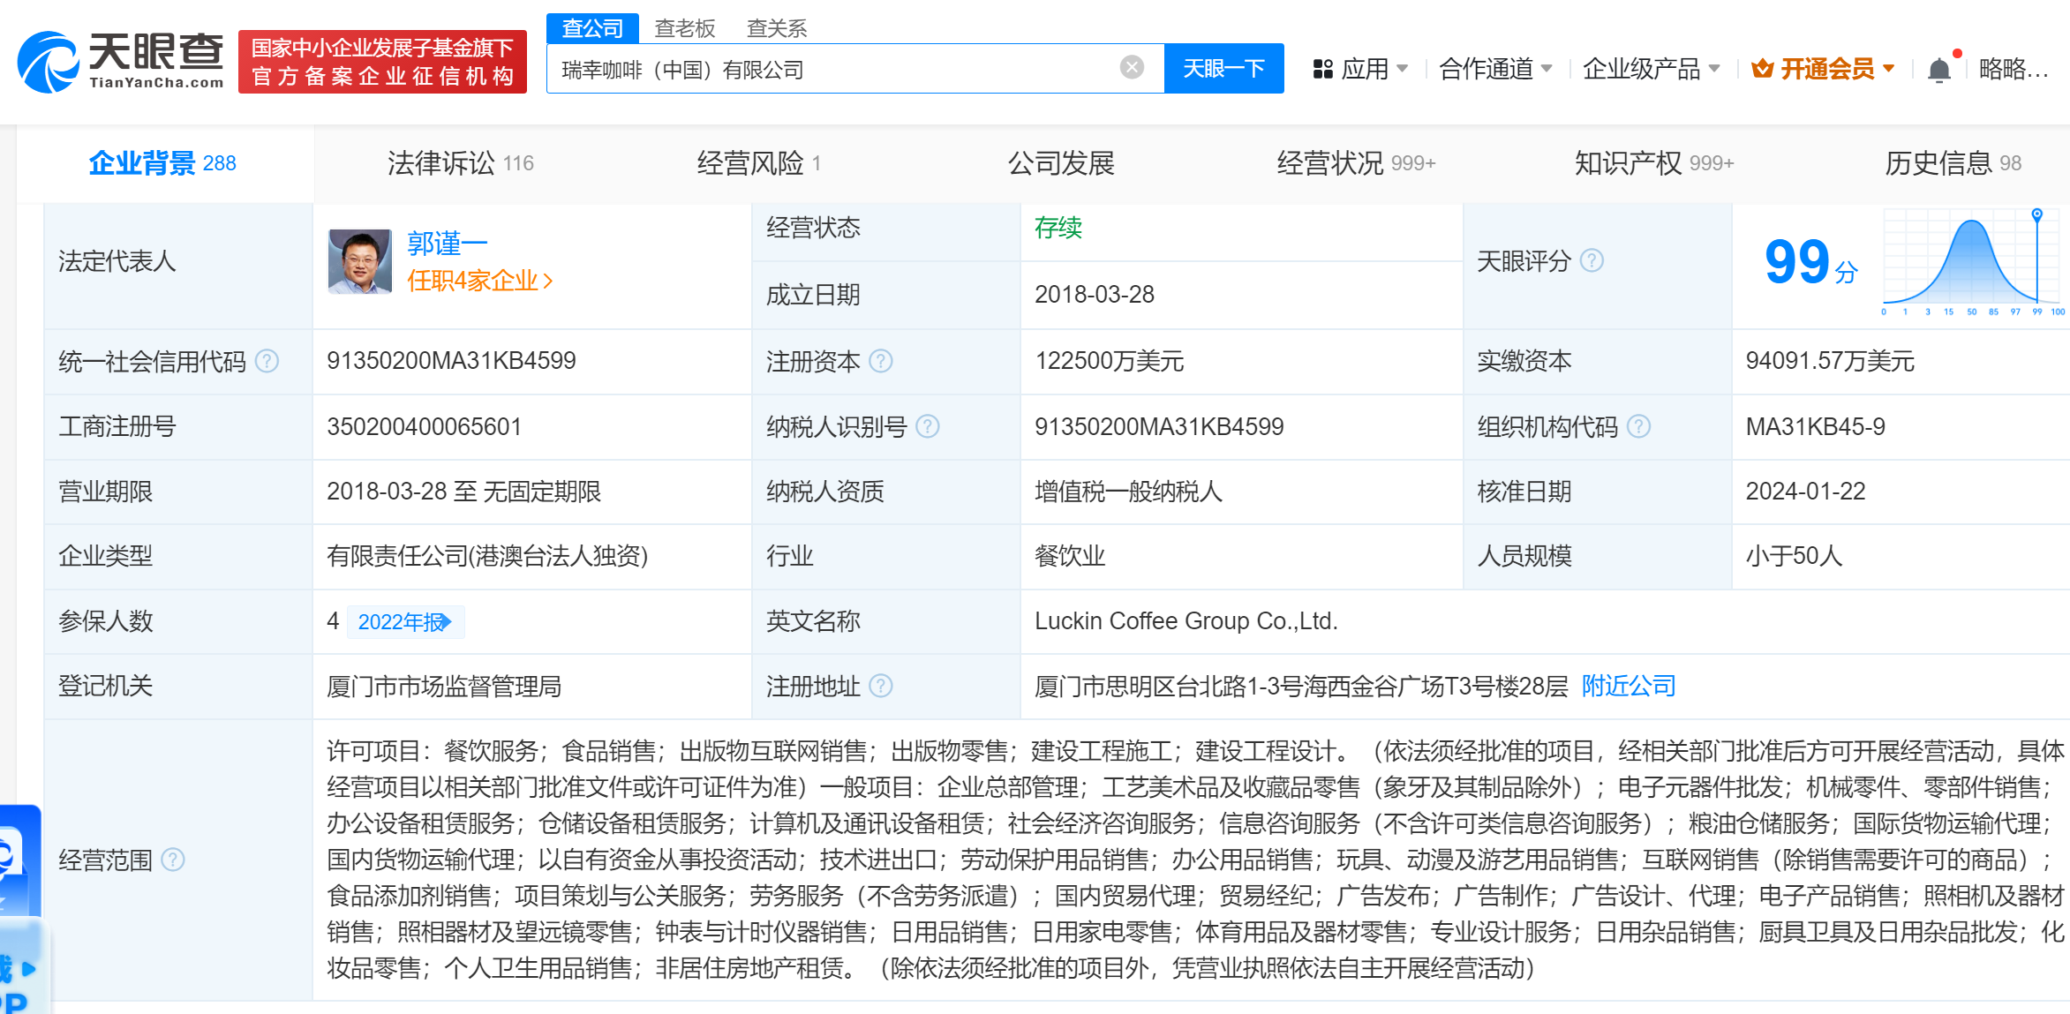Click the 小于50人 staff size value
The width and height of the screenshot is (2070, 1014).
[x=1794, y=556]
